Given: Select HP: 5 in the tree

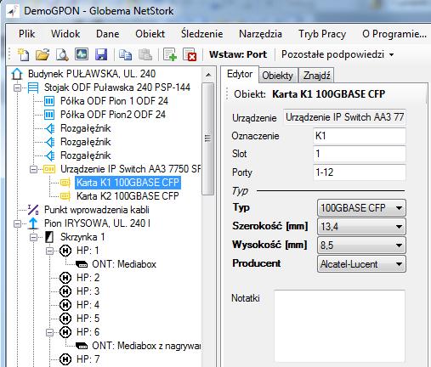Looking at the screenshot, I should 88,319.
